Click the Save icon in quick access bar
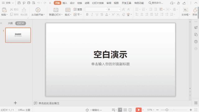 click(19, 3)
